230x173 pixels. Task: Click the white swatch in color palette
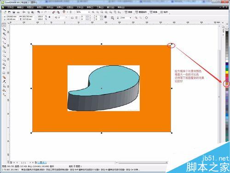pos(227,61)
